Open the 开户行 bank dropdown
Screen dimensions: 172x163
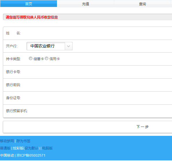[x=49, y=46]
